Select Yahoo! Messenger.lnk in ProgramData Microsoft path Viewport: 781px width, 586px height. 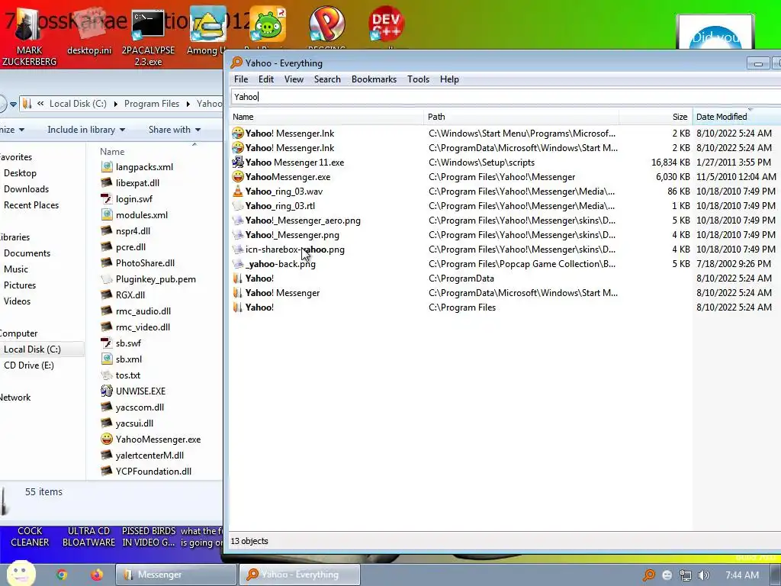(x=289, y=148)
